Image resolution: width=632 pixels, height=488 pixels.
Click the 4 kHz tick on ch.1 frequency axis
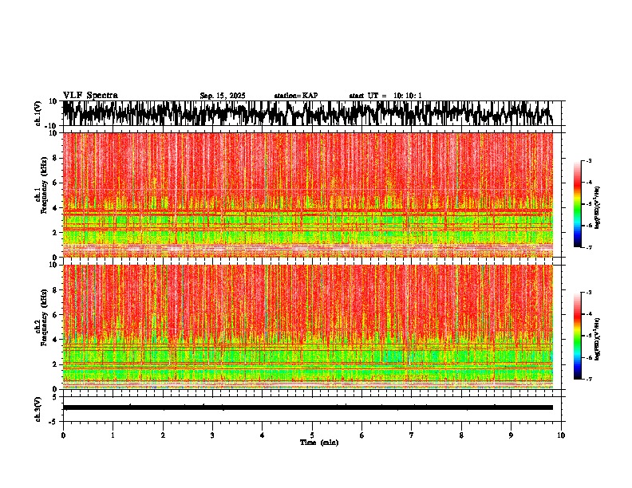[x=57, y=208]
